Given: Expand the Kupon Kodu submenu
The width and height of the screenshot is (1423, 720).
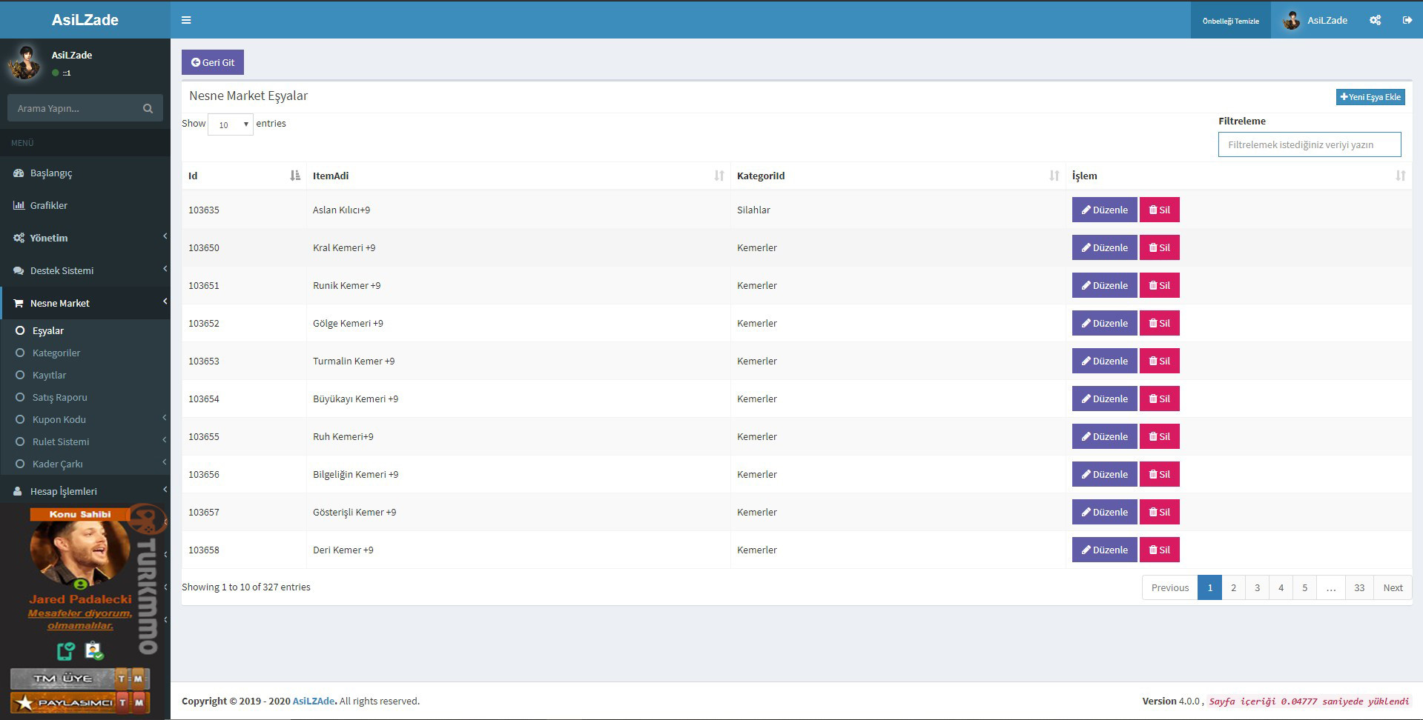Looking at the screenshot, I should pyautogui.click(x=85, y=419).
